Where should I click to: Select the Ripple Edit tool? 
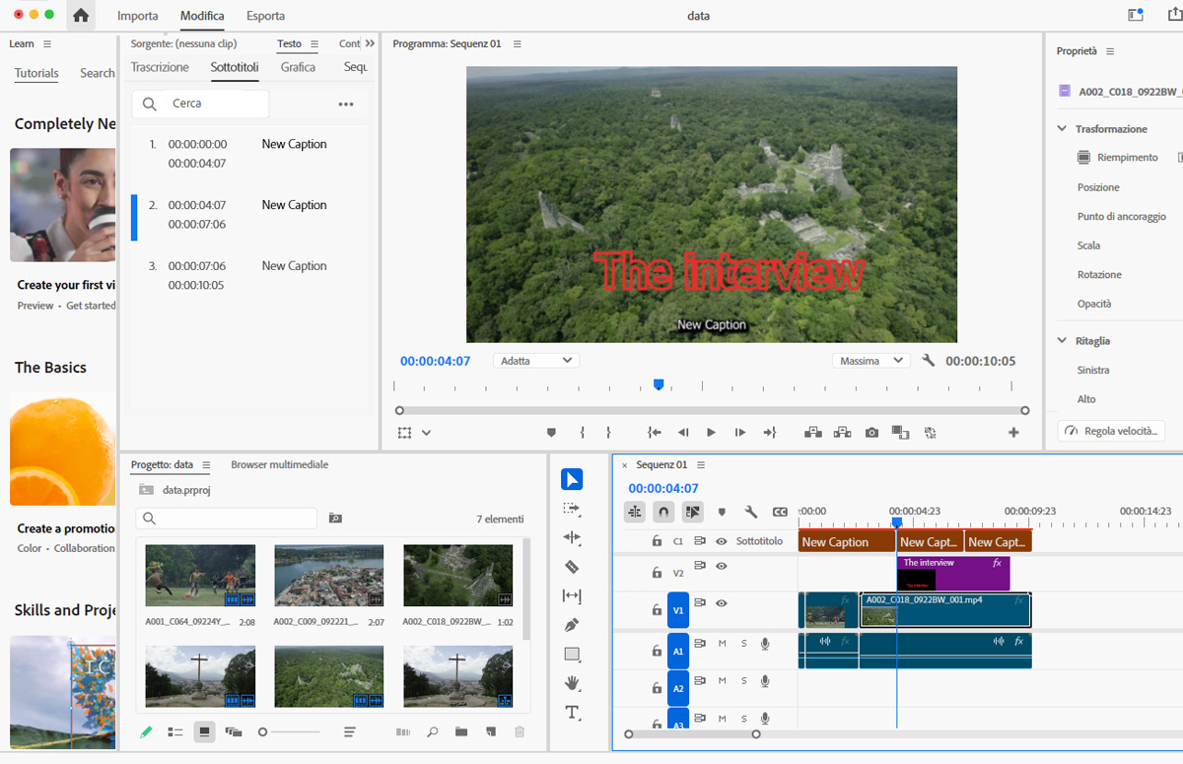coord(572,537)
